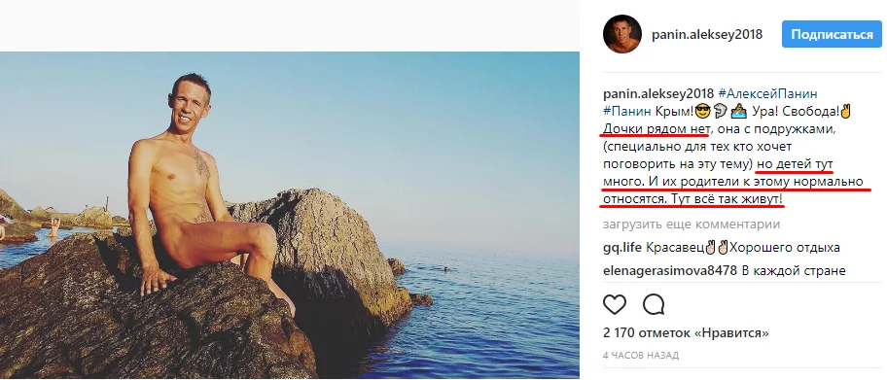
Task: Visit elenagerasimova8478 commenter profile
Action: (x=670, y=271)
